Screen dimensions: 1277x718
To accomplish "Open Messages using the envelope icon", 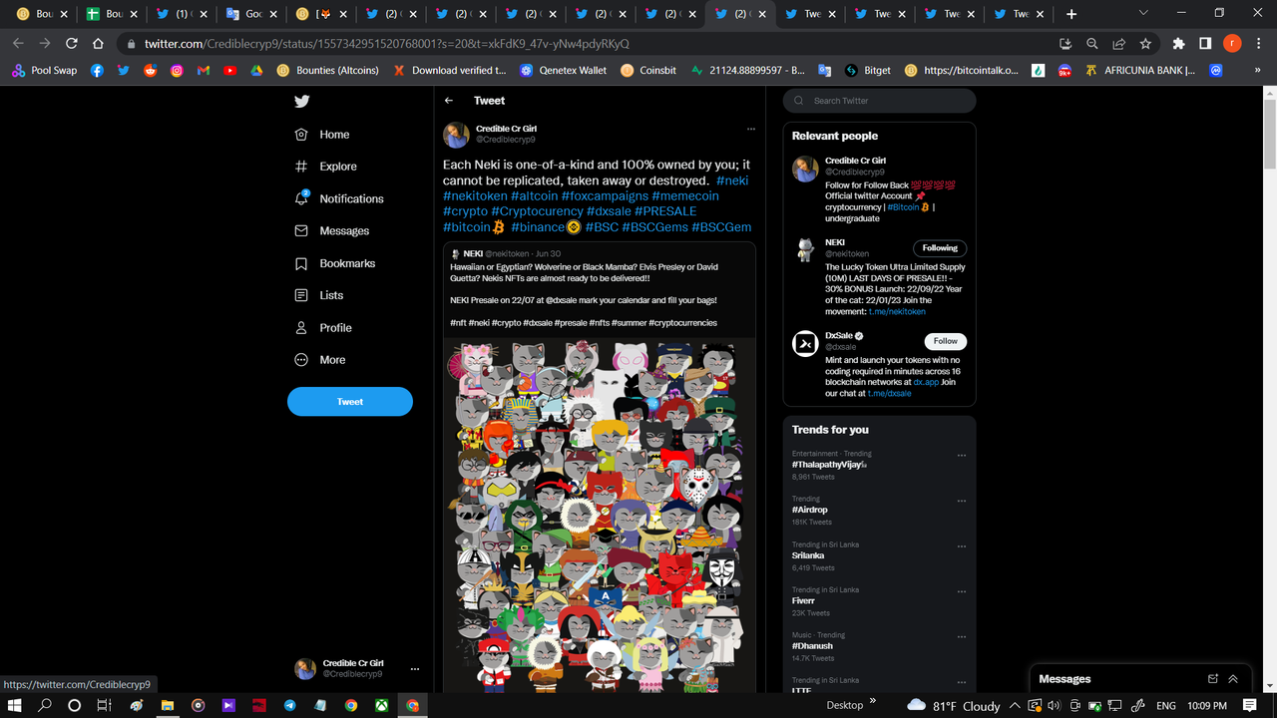I will click(x=301, y=230).
